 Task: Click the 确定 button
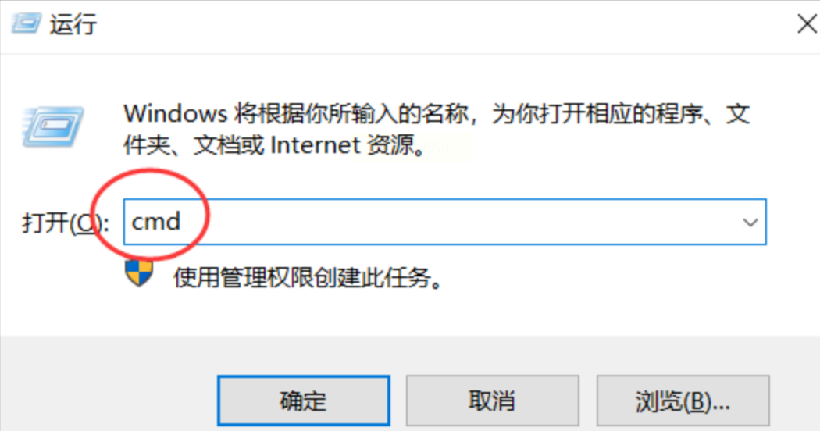click(x=304, y=401)
